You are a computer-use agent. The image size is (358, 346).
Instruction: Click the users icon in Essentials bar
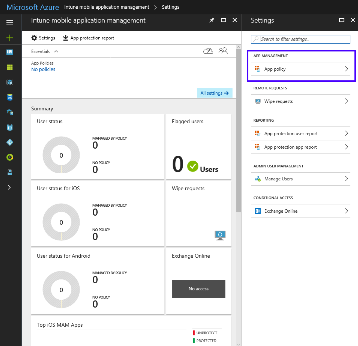coord(223,51)
